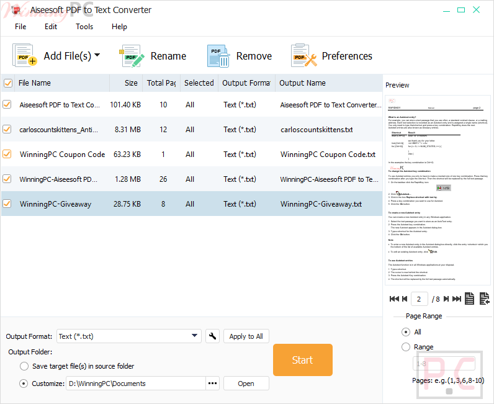Select WinningPC Coupon Code.txt output name
The width and height of the screenshot is (494, 404).
(x=328, y=155)
